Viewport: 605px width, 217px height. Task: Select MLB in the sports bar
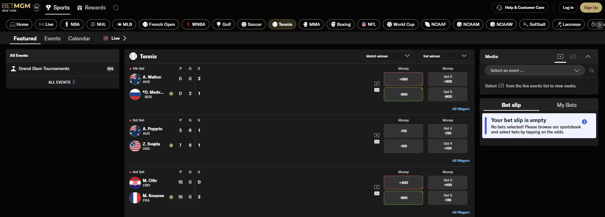(x=124, y=24)
